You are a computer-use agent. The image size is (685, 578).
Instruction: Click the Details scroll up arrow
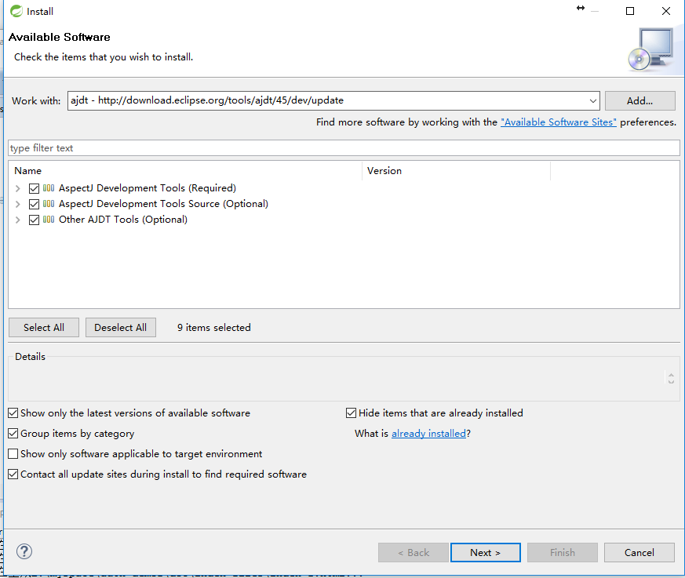[671, 375]
